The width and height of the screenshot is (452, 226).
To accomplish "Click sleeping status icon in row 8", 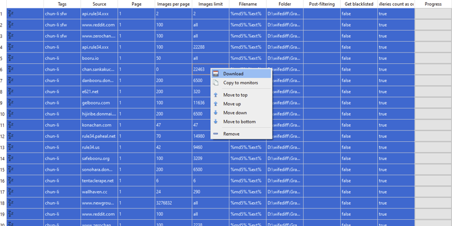I will (11, 92).
